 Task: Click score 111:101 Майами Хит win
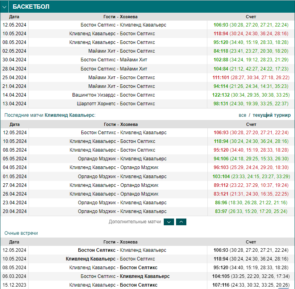[x=221, y=78]
